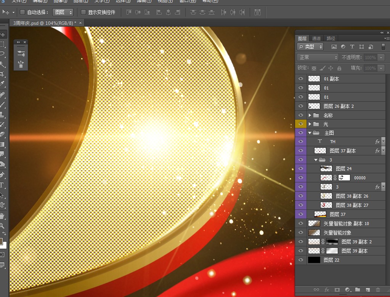
Task: Select the Eraser tool
Action: tap(2, 134)
